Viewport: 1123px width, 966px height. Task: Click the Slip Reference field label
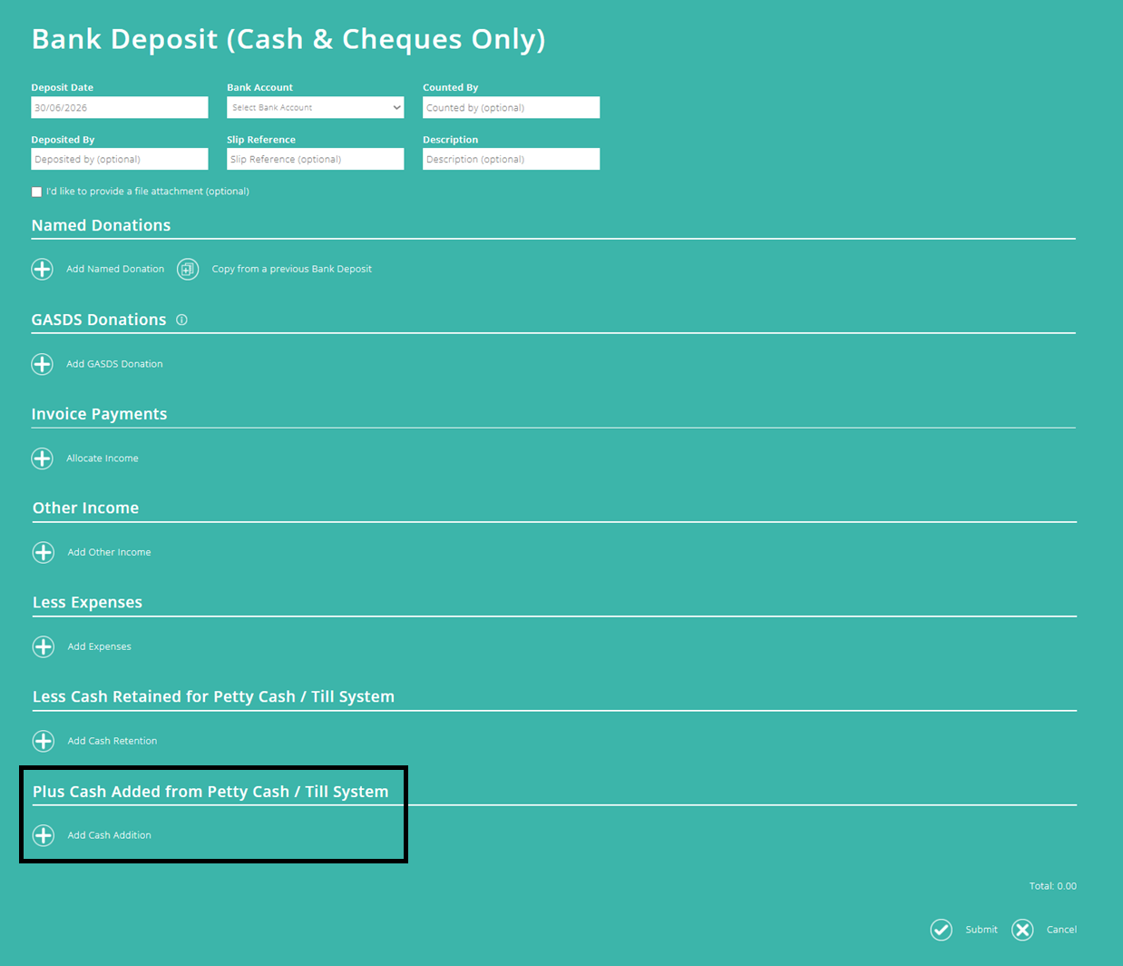[x=261, y=140]
